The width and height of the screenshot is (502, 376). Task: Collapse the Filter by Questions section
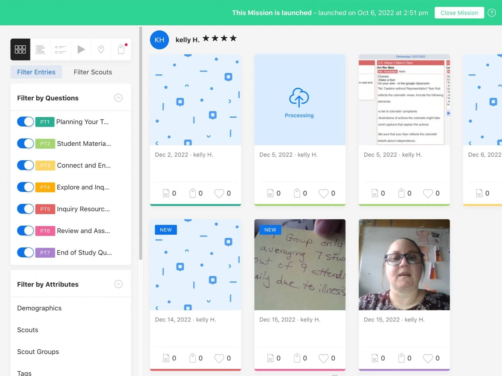click(118, 98)
